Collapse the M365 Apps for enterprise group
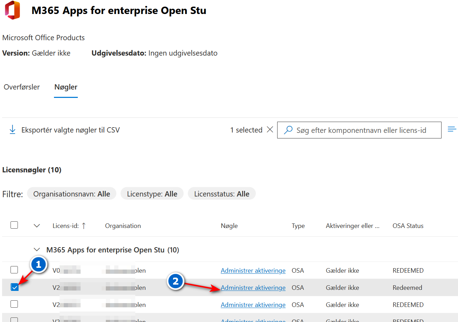 (36, 250)
